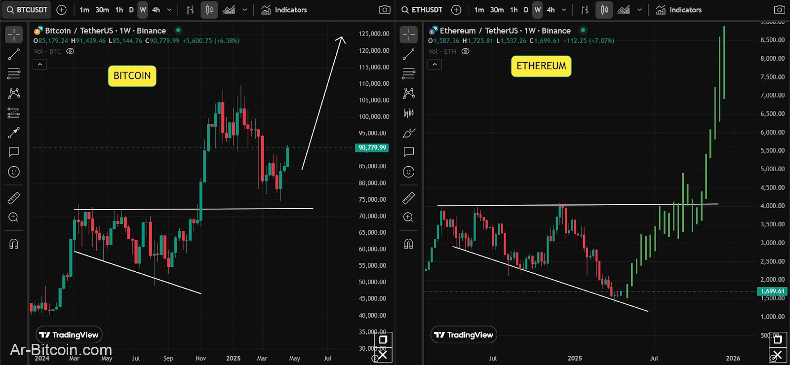Expand interval dropdown on Bitcoin chart

(x=169, y=10)
